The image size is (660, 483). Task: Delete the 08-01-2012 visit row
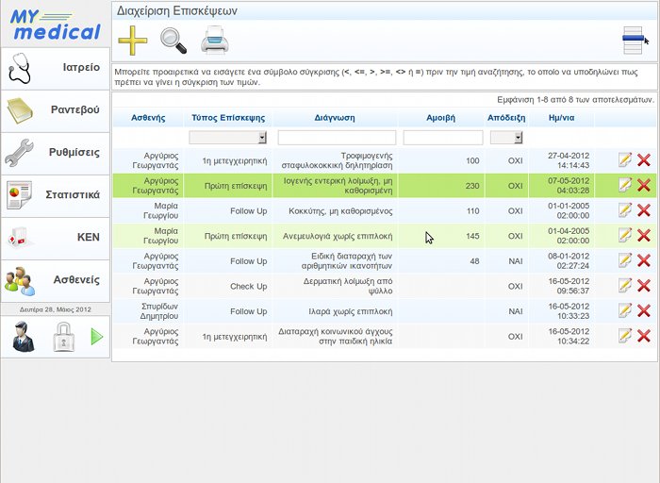644,260
